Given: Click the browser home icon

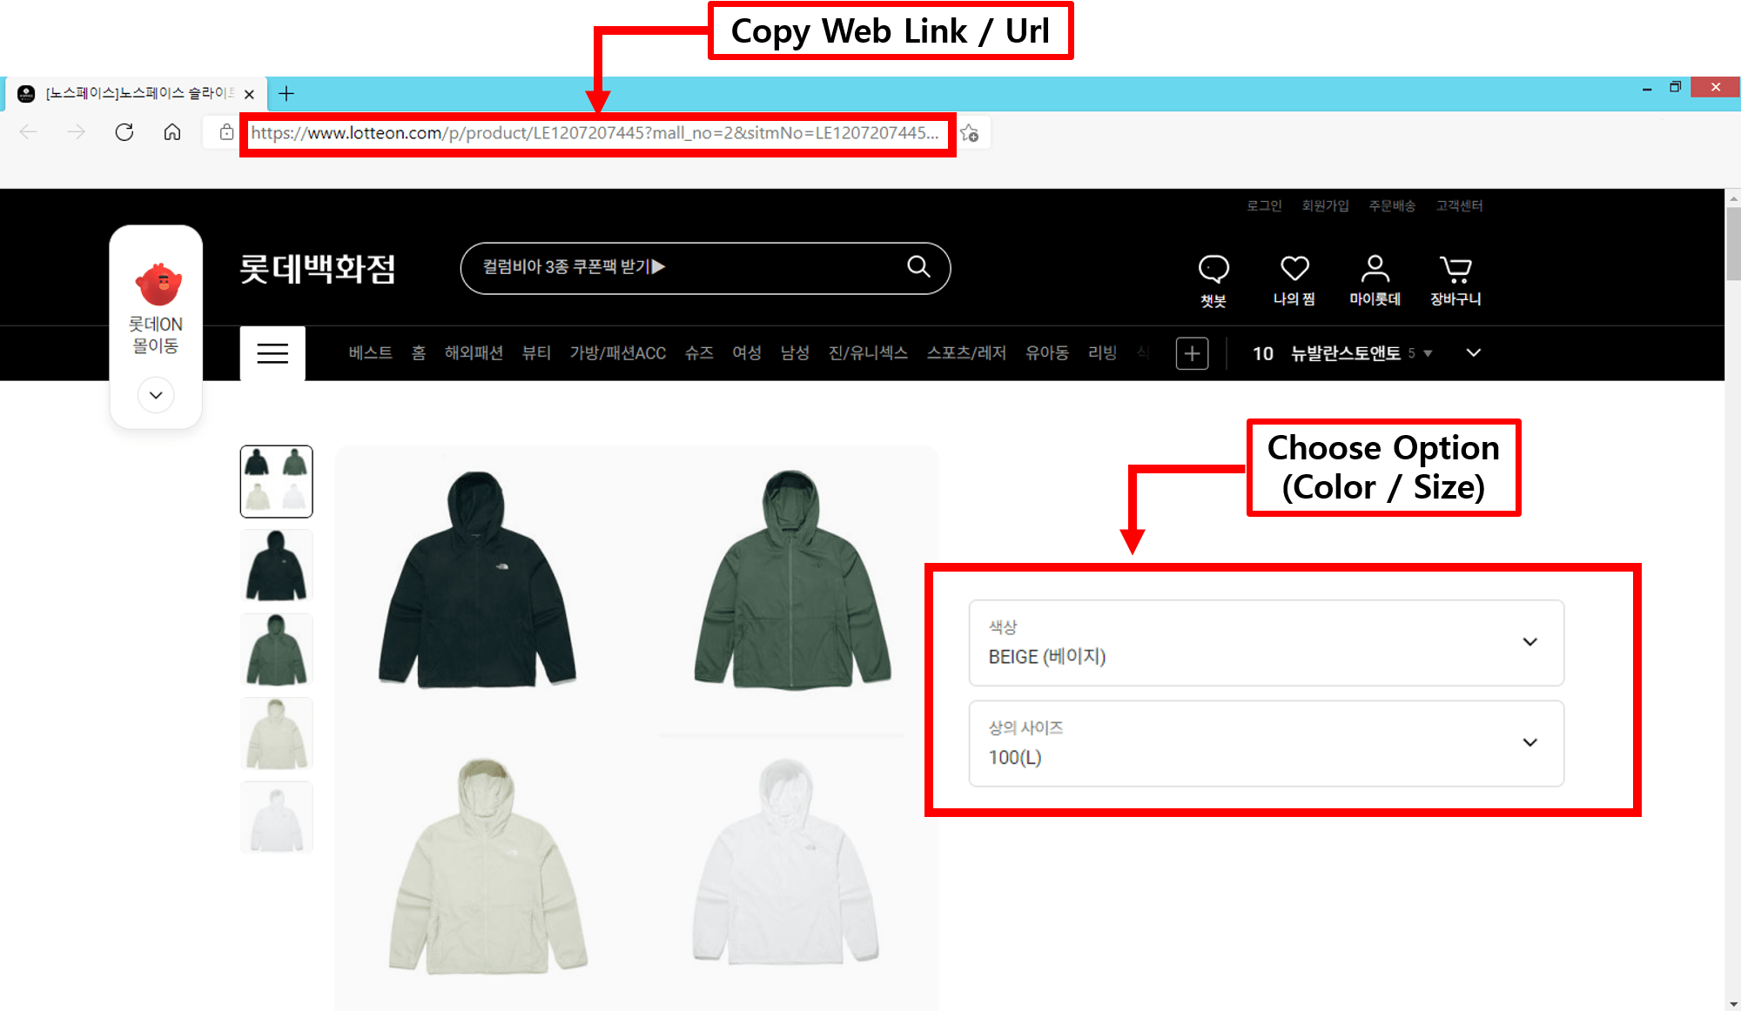Looking at the screenshot, I should tap(171, 132).
